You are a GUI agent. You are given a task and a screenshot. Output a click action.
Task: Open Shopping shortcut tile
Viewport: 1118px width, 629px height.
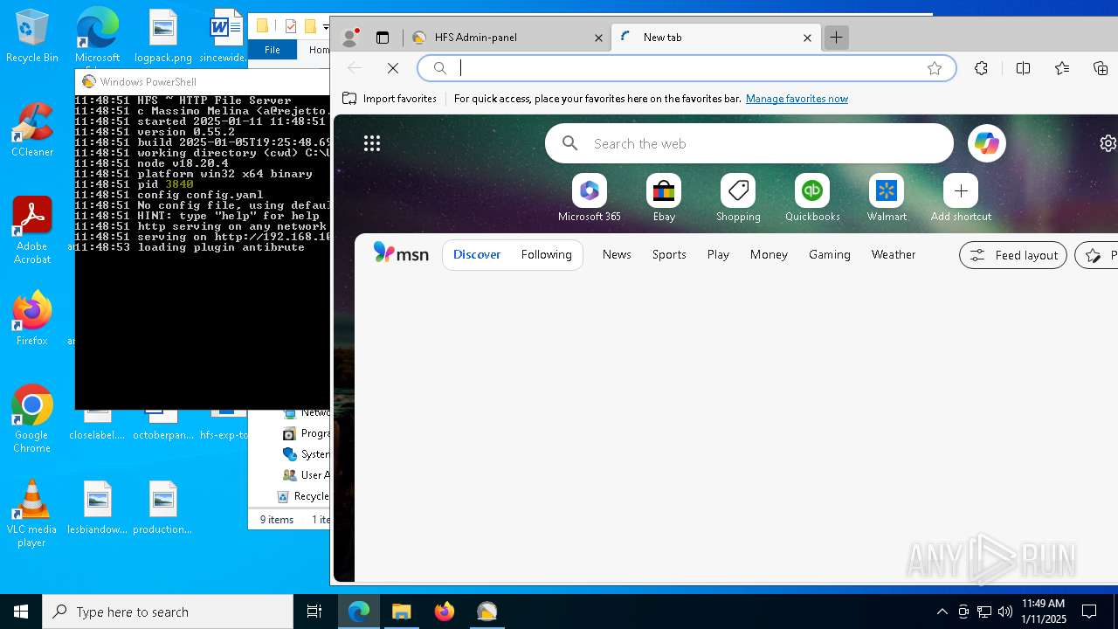738,197
